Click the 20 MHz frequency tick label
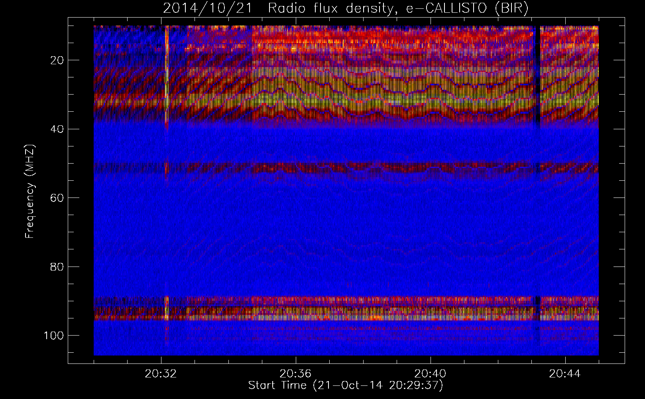645x399 pixels. coord(57,60)
